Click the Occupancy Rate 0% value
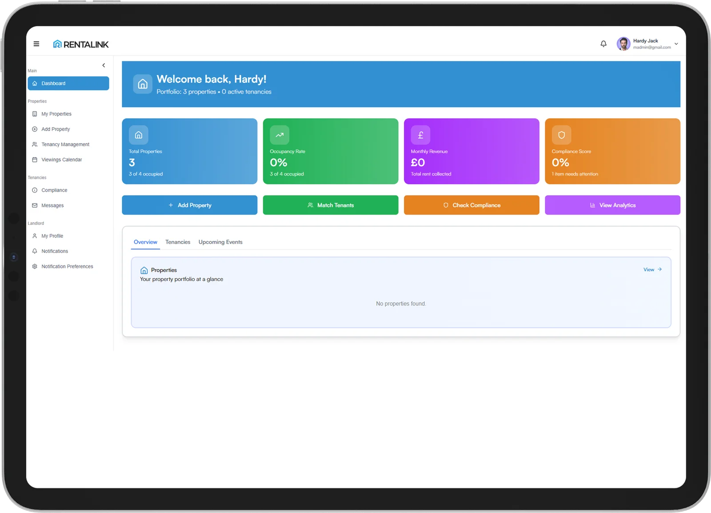 pyautogui.click(x=279, y=163)
